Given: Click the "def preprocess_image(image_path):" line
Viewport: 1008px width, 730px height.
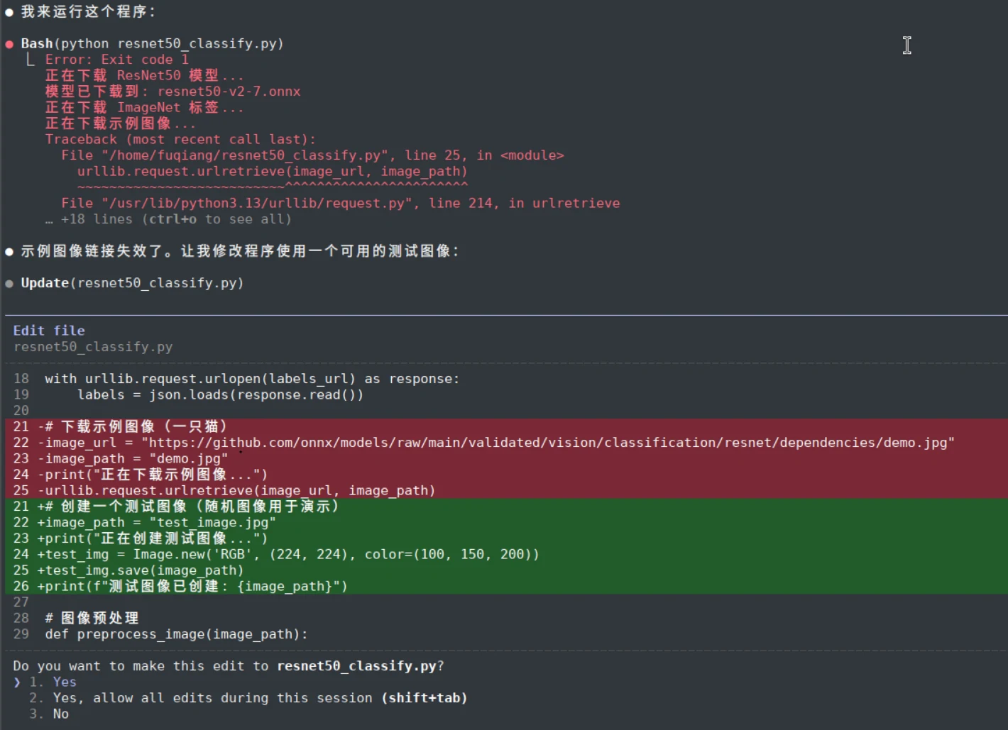Looking at the screenshot, I should (177, 634).
